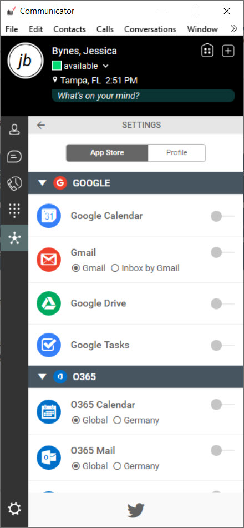Collapse the GOOGLE section
Viewport: 244px width, 528px height.
[x=42, y=183]
